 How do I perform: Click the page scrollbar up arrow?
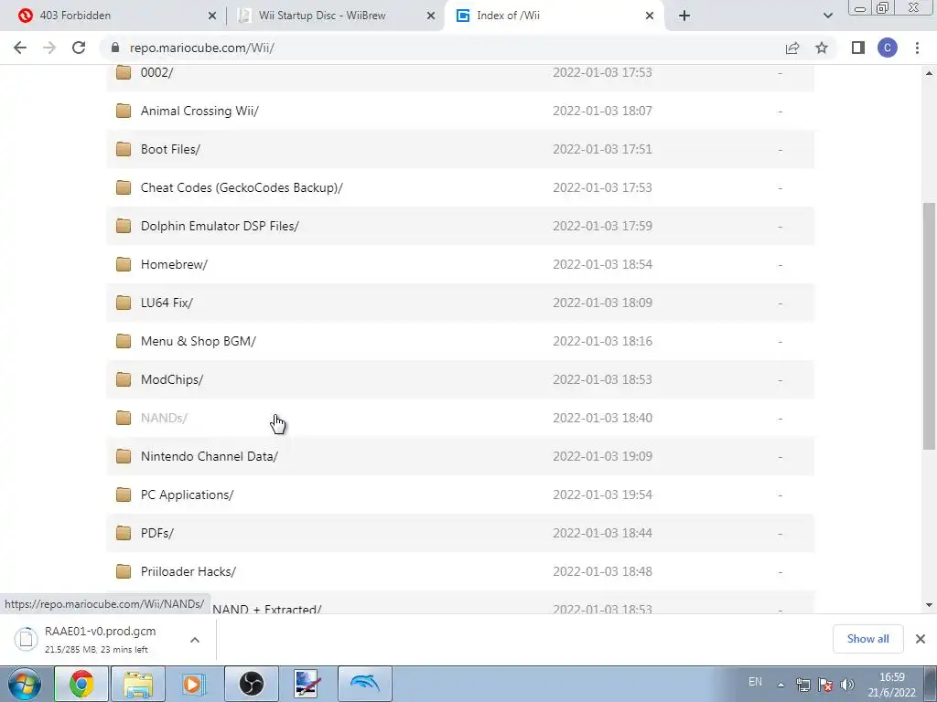(x=929, y=73)
